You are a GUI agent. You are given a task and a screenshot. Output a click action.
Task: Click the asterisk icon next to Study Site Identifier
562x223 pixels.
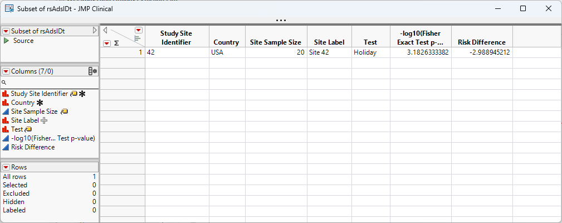tap(82, 94)
